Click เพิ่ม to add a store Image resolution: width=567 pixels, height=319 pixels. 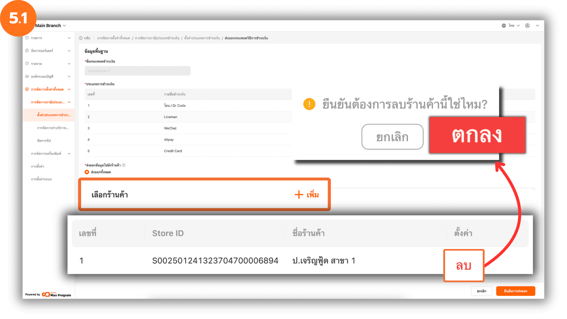click(307, 195)
